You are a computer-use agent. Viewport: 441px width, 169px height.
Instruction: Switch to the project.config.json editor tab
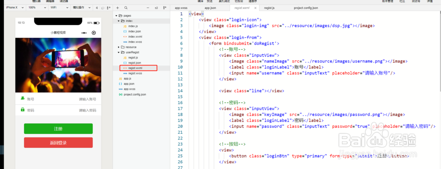point(306,8)
